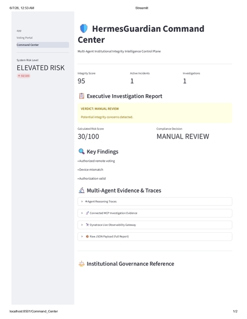This screenshot has width=247, height=319.
Task: Click the Investigations metric label
Action: click(191, 73)
